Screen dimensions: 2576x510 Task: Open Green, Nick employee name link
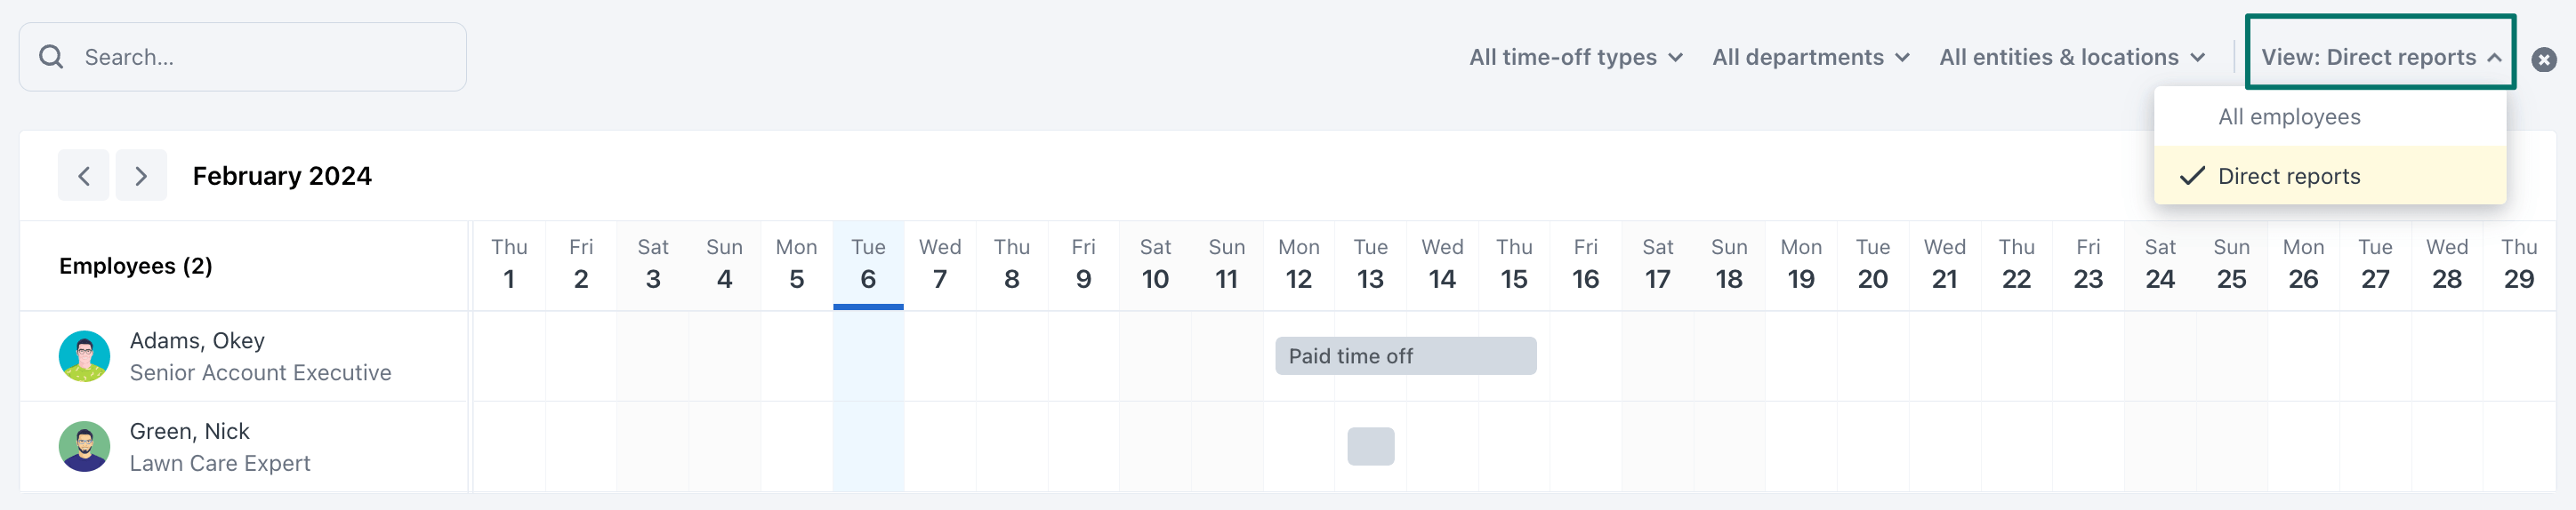pos(189,431)
